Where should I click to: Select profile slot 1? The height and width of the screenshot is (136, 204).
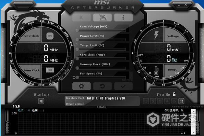[x=146, y=101]
